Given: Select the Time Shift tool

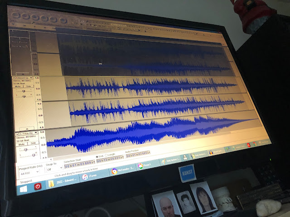Looking at the screenshot, I should pos(77,24).
